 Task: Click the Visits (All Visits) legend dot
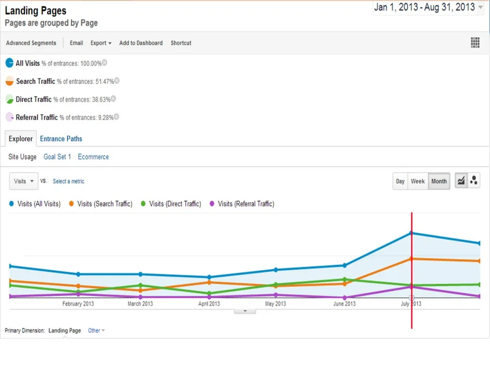(11, 204)
